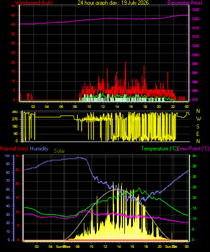Screen dimensions: 210x252
Task: Select the 1020 barometer axis value
Action: pyautogui.click(x=195, y=19)
